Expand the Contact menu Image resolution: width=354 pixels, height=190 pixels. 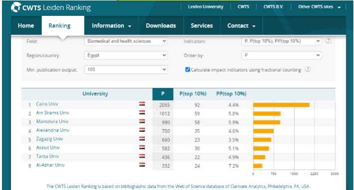(x=241, y=26)
